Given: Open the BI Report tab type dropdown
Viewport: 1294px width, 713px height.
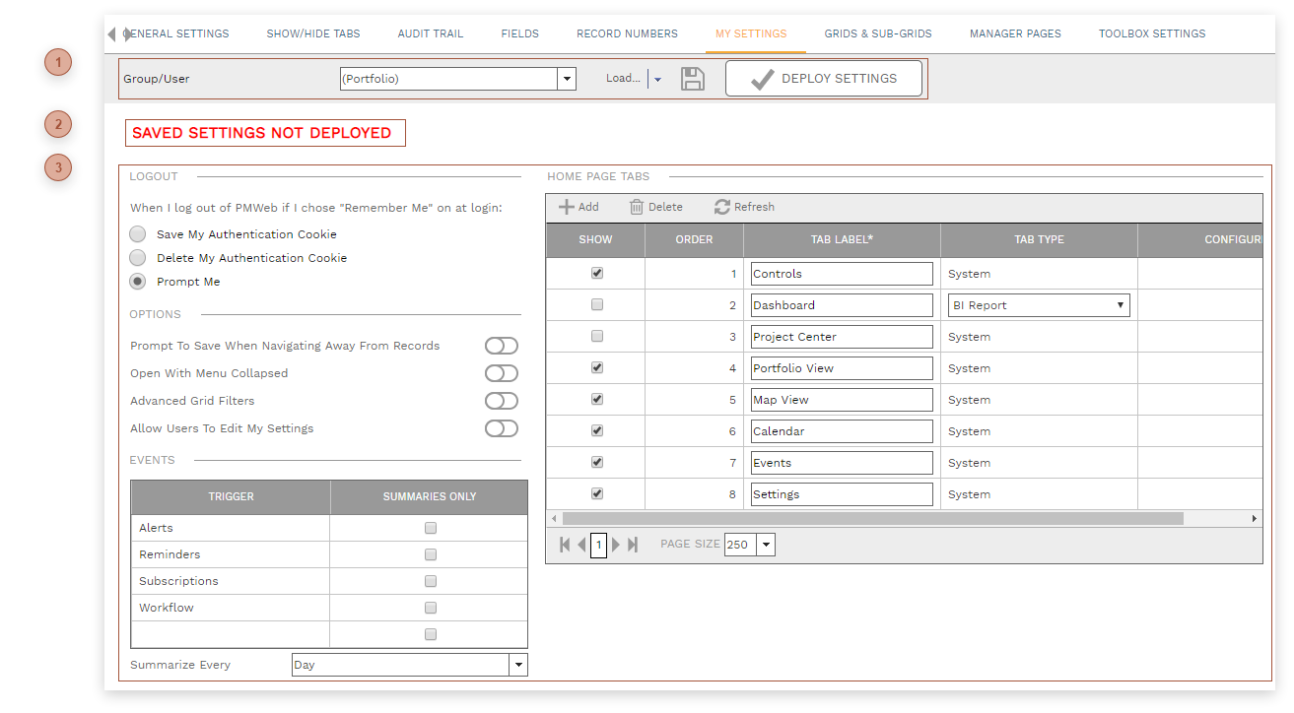Looking at the screenshot, I should tap(1039, 305).
